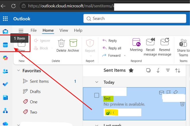
Task: Open Copilot in the left app rail
Action: click(5, 58)
